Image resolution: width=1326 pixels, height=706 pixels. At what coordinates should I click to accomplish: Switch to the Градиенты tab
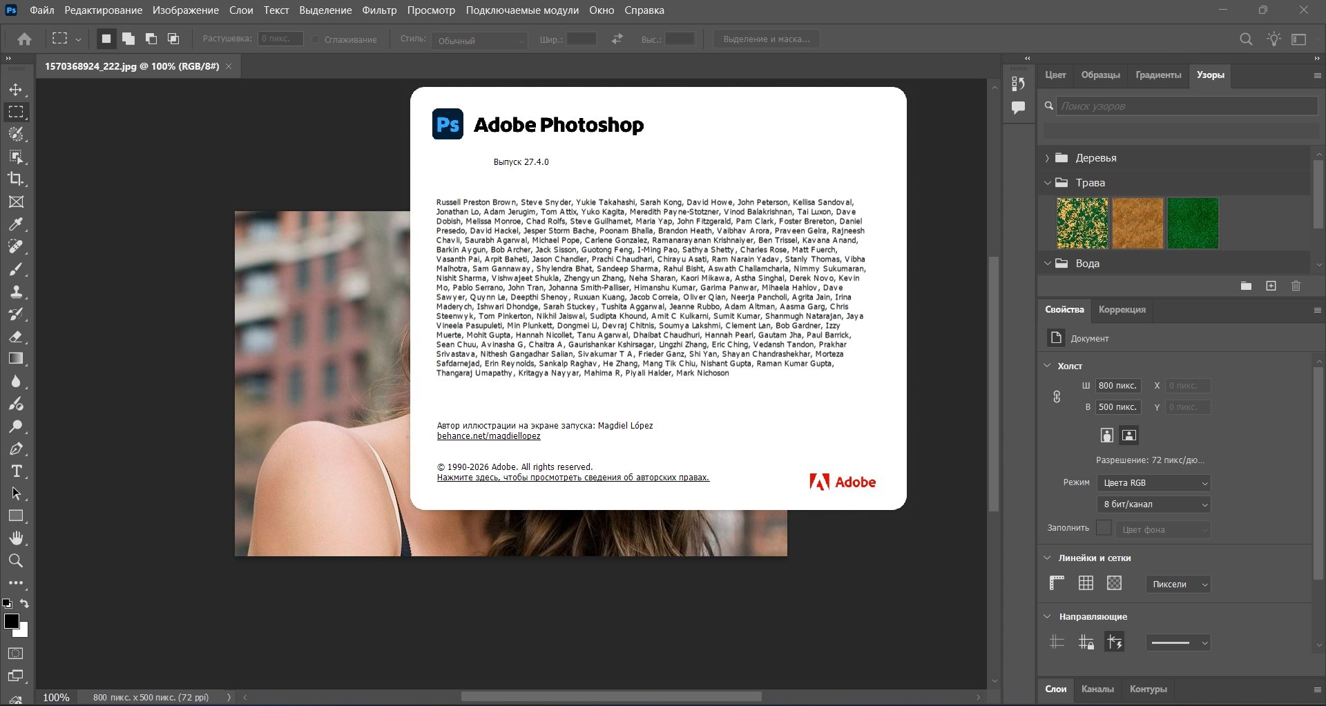(x=1158, y=75)
